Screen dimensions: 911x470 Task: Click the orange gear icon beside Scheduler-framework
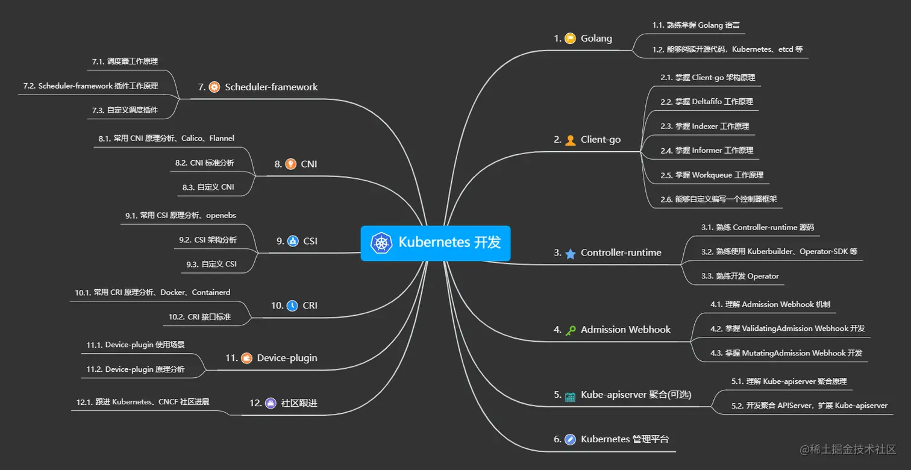click(214, 87)
